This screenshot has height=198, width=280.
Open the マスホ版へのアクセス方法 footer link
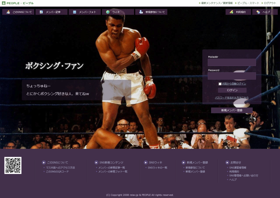coord(60,168)
